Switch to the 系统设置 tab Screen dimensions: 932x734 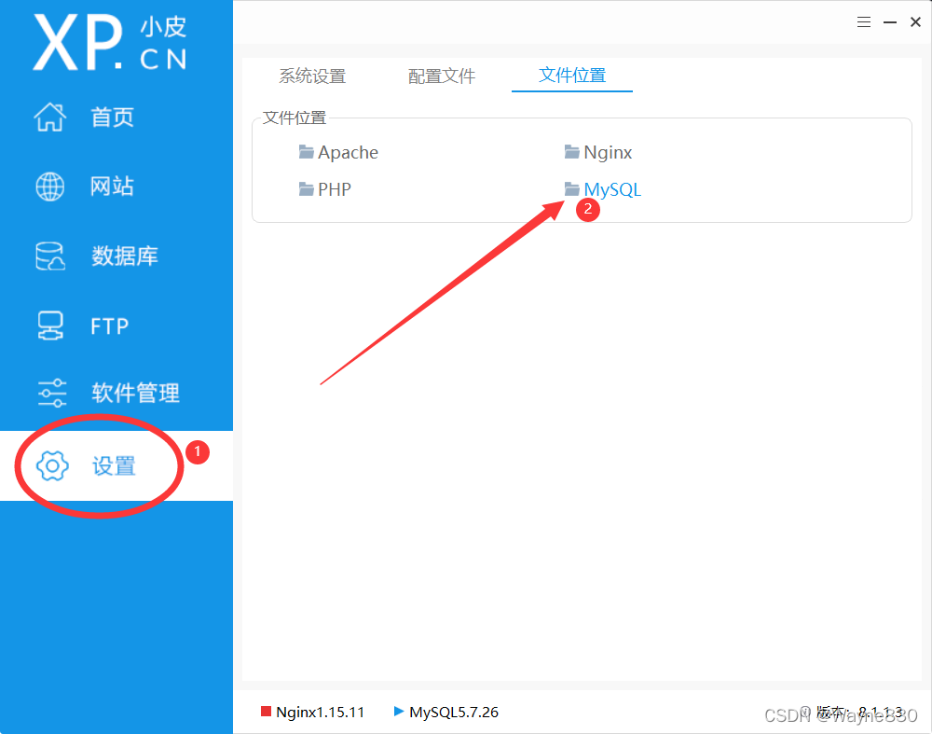point(312,76)
